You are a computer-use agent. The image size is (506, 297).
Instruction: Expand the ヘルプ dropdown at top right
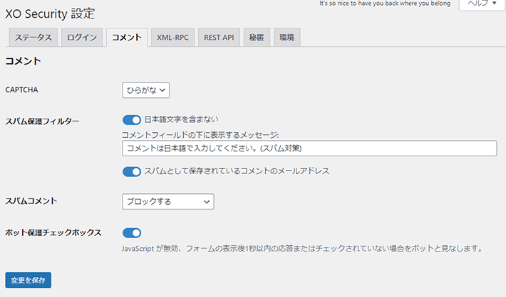pyautogui.click(x=482, y=4)
